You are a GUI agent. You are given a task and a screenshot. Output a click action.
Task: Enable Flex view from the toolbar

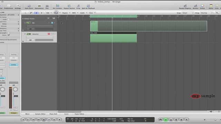pyautogui.click(x=47, y=7)
